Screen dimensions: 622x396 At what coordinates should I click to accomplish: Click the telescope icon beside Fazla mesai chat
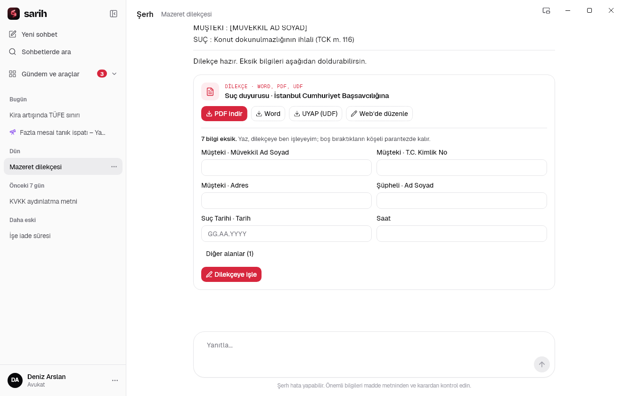[13, 132]
